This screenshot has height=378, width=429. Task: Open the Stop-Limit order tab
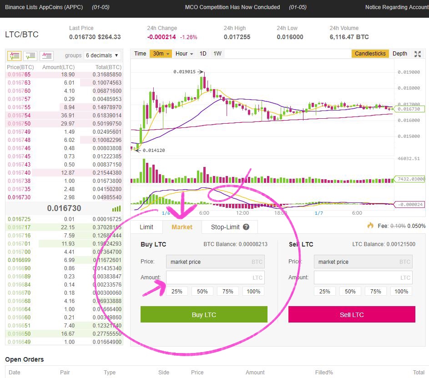(x=225, y=227)
